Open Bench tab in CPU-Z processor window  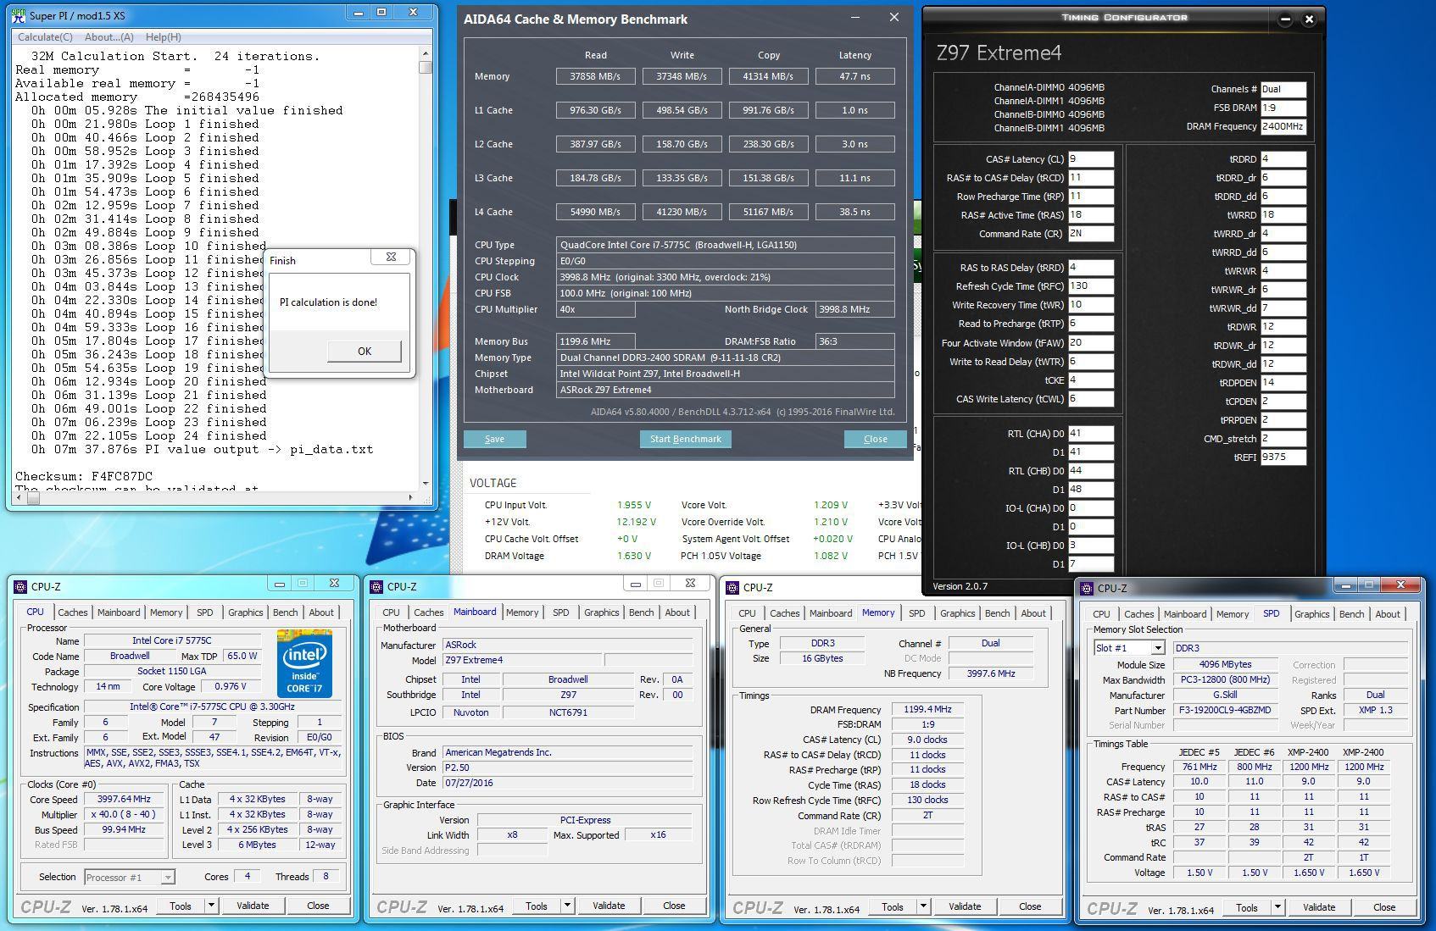[x=285, y=612]
